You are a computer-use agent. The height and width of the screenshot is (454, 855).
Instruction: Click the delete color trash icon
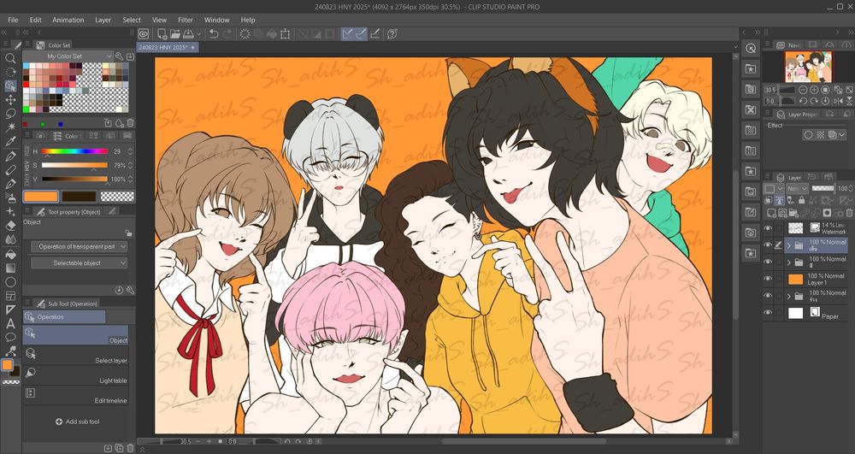coord(130,123)
